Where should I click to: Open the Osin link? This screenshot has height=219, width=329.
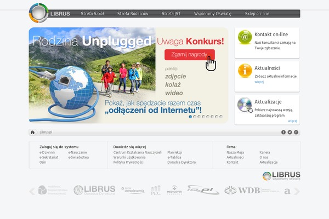click(x=43, y=162)
